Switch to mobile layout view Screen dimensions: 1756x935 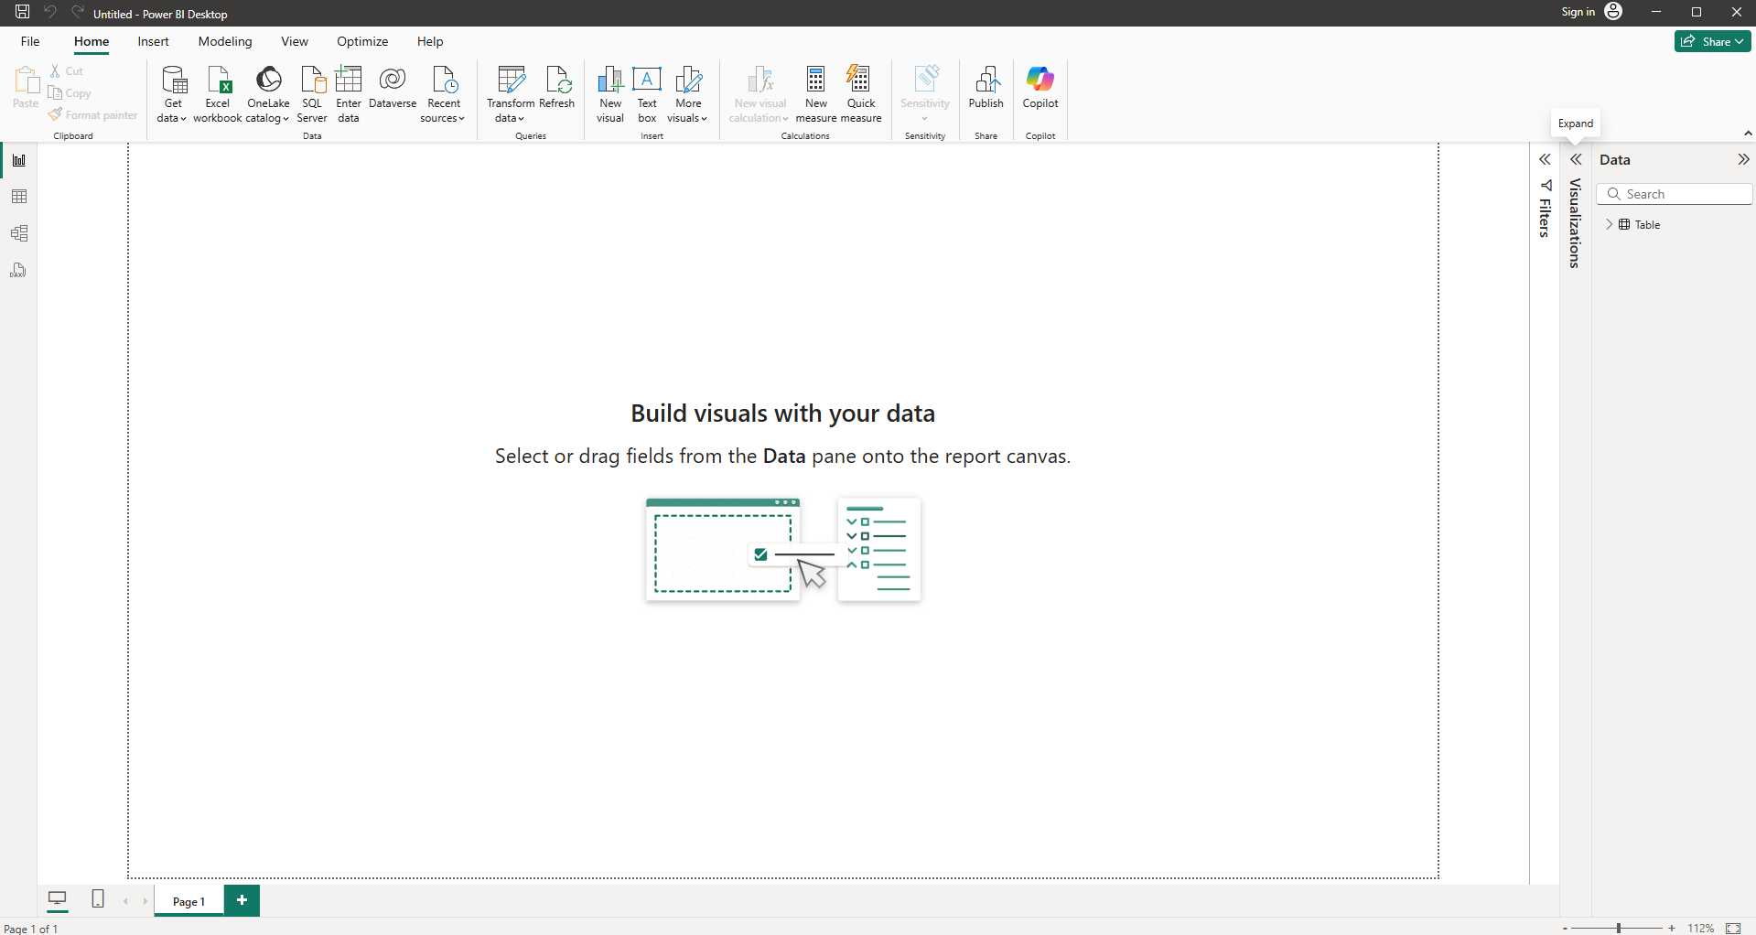pos(98,899)
